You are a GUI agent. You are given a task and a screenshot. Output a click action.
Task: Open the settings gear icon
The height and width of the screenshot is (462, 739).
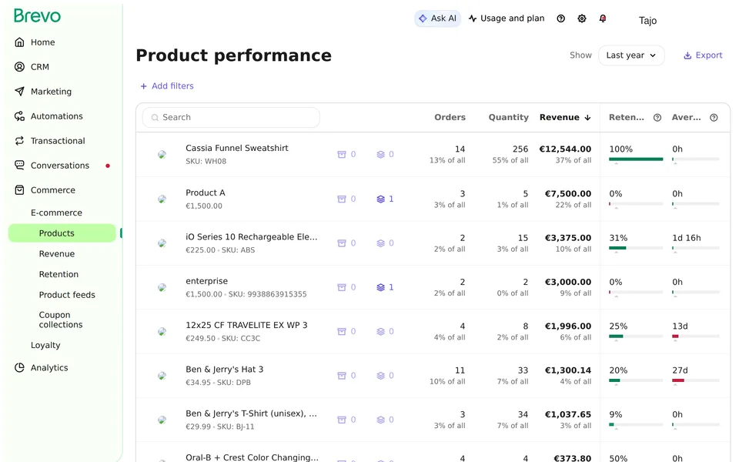click(x=582, y=18)
